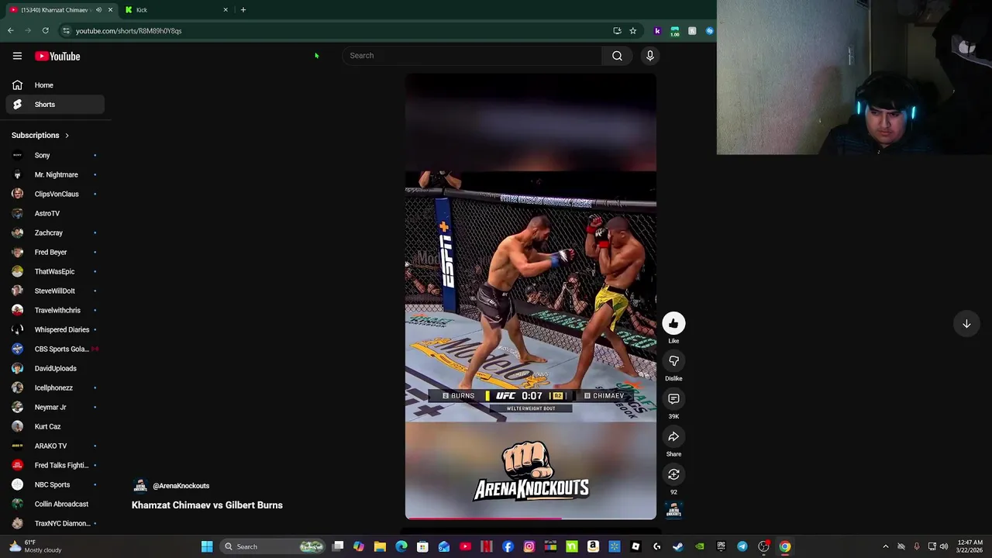Image resolution: width=992 pixels, height=558 pixels.
Task: Open ThatWasEpic subscription
Action: (x=55, y=271)
